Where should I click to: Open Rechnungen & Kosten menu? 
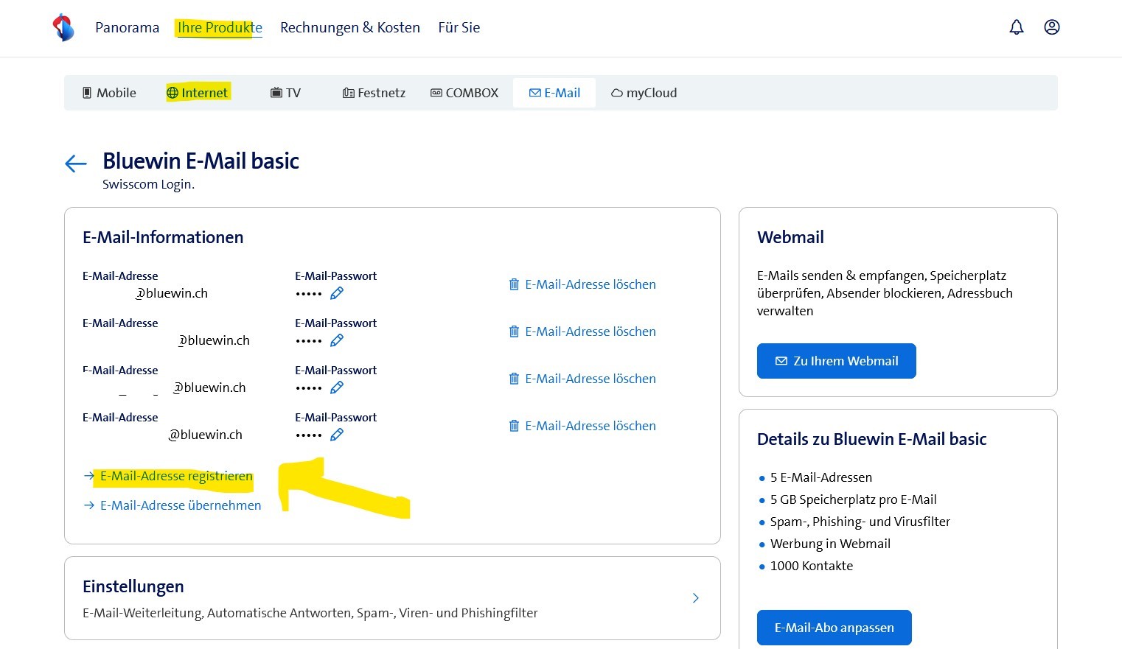[349, 27]
